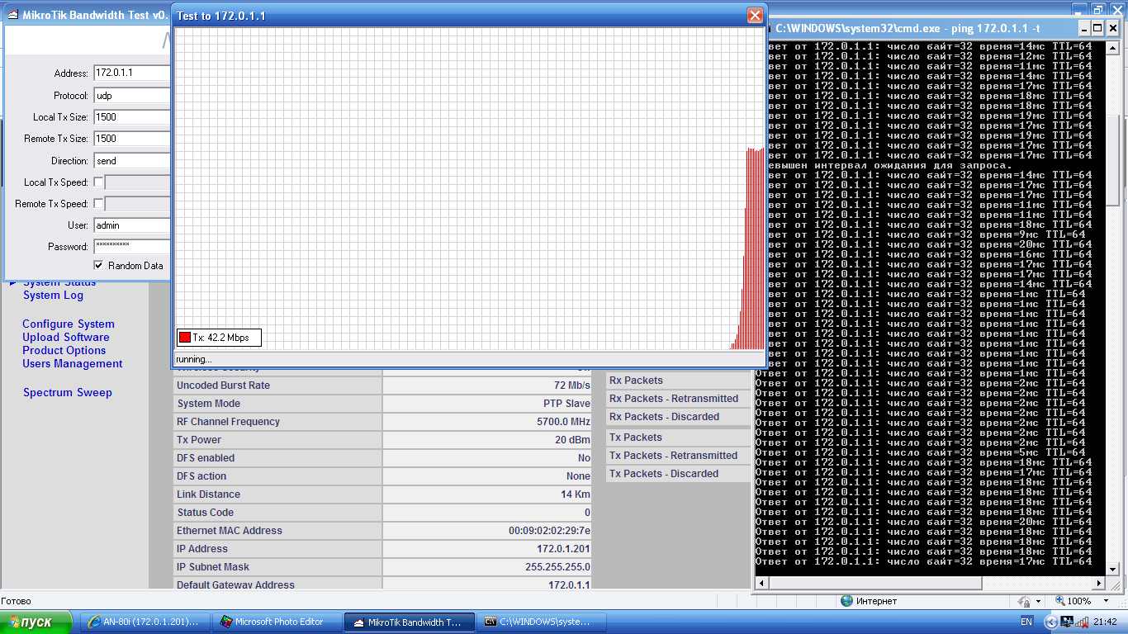
Task: Switch to Microsoft Photo Editor taskbar button
Action: coord(277,622)
